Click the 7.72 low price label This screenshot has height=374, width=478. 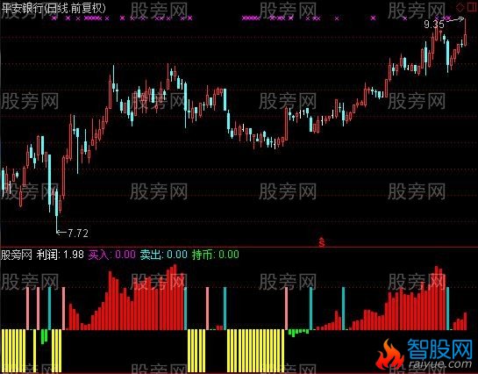[78, 234]
